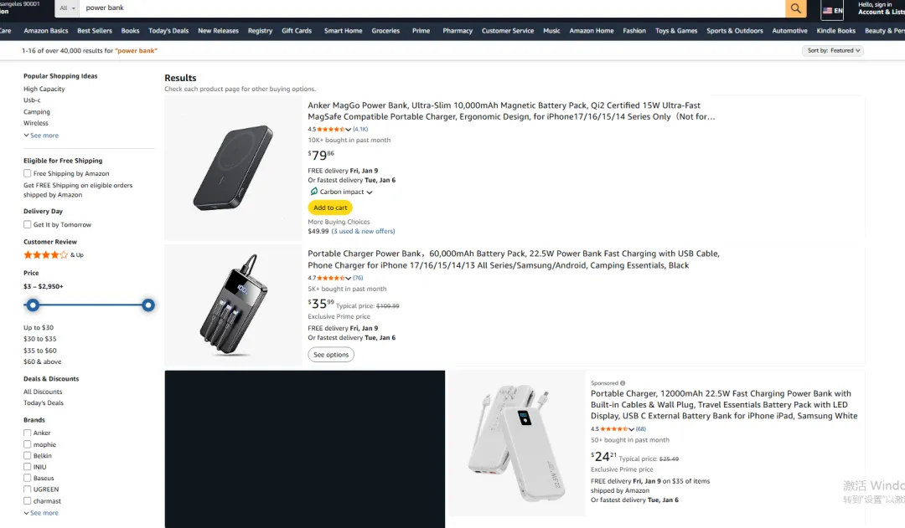The width and height of the screenshot is (905, 528).
Task: Enable Free Shipping by Amazon checkbox
Action: 28,173
